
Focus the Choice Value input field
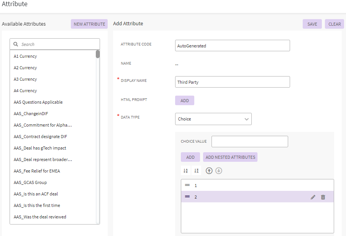click(x=249, y=142)
